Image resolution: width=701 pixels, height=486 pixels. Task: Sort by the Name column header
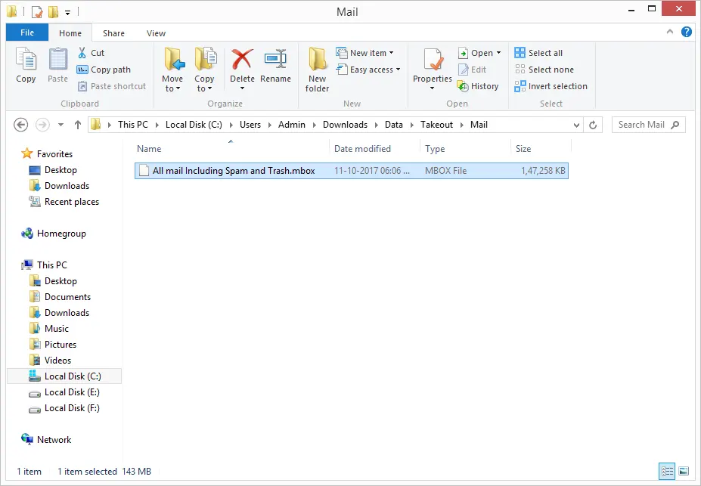point(231,149)
